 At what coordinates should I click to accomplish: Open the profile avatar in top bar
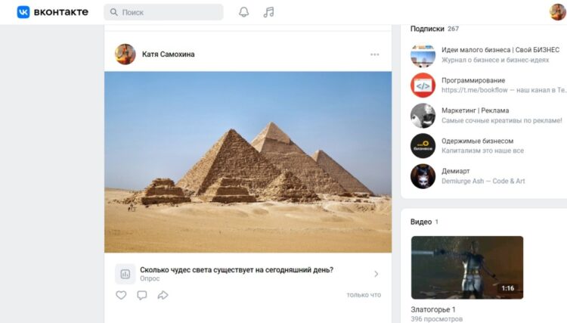tap(557, 12)
